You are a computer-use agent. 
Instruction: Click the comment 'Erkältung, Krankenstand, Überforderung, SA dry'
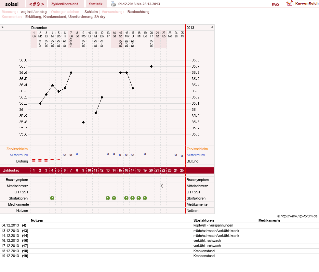(x=65, y=17)
